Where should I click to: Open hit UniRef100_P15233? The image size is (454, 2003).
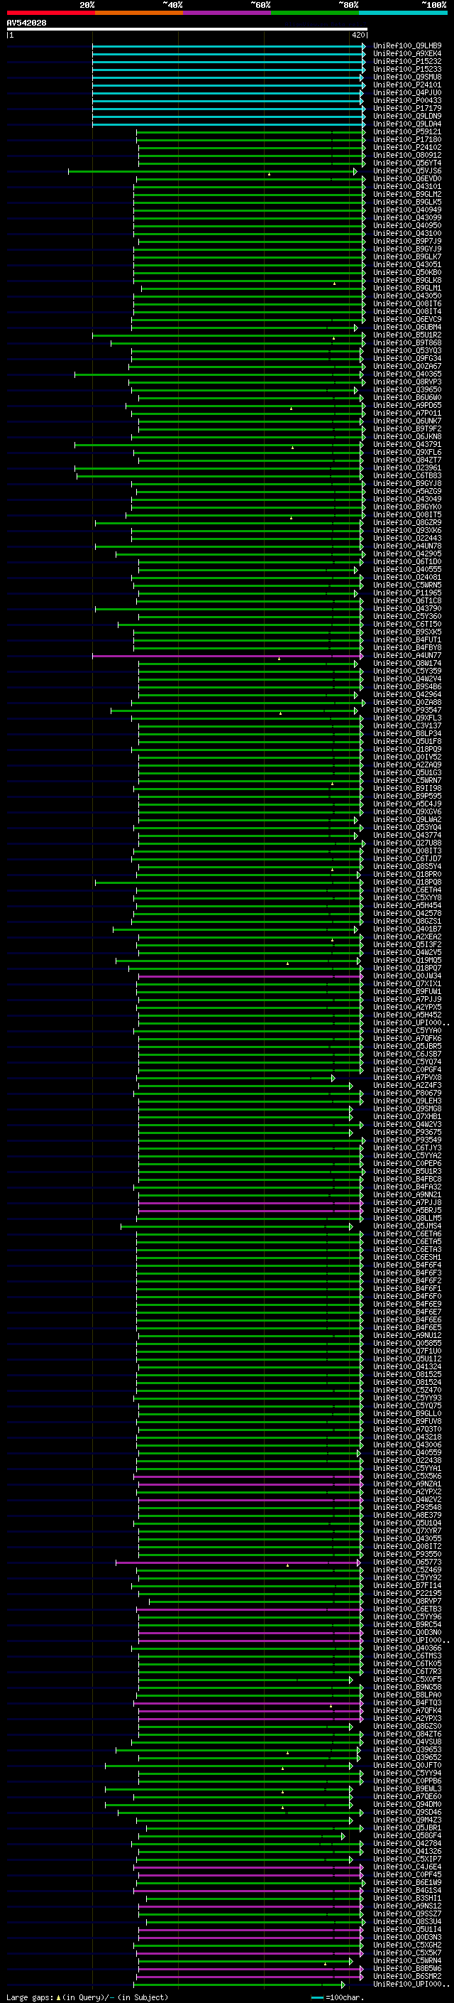point(407,69)
